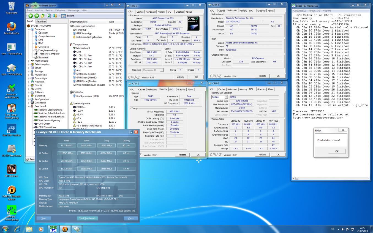Image resolution: width=373 pixels, height=233 pixels.
Task: Switch to CPU-Z taskbar button
Action: 77,229
